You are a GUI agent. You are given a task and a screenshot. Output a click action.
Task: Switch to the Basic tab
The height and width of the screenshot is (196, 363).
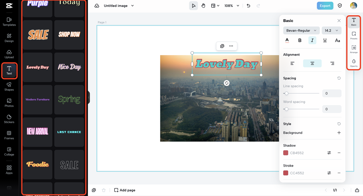[354, 22]
